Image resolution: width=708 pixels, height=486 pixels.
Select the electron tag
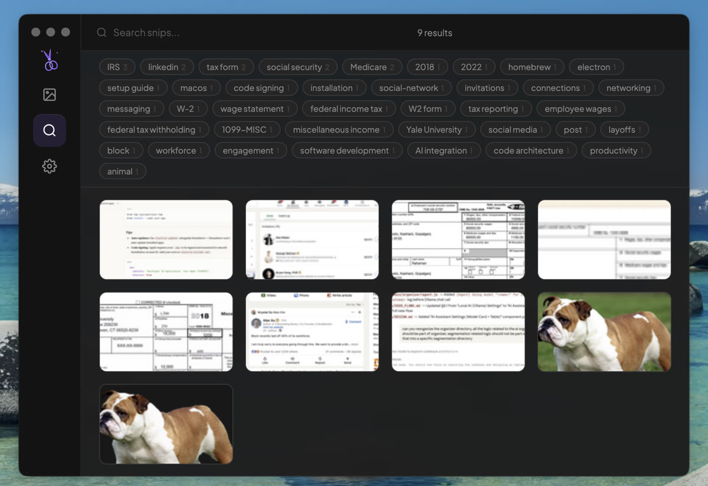click(596, 67)
